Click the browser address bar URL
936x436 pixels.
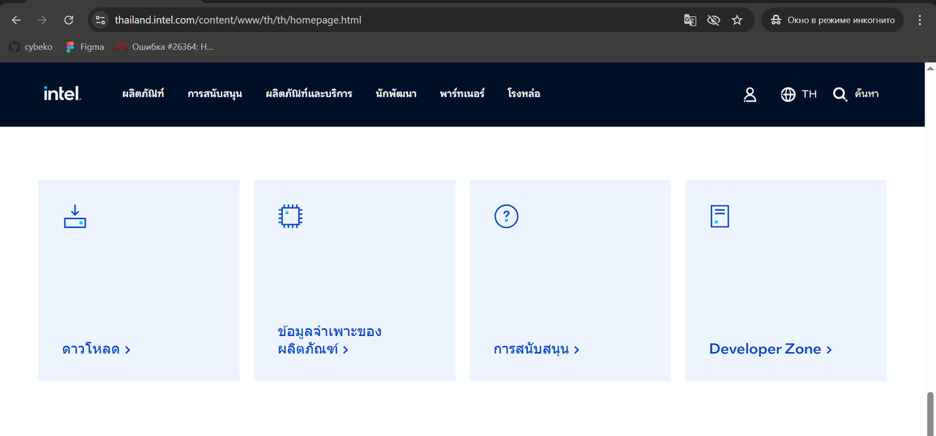(238, 20)
